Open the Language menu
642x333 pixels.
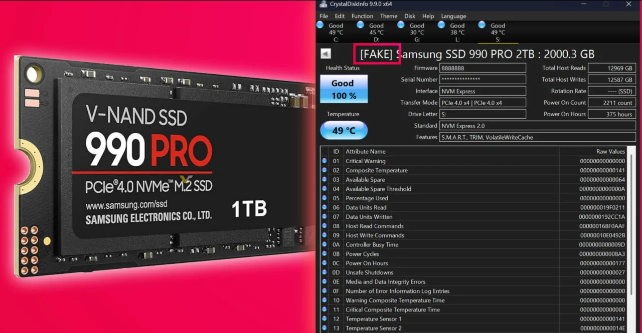point(453,16)
